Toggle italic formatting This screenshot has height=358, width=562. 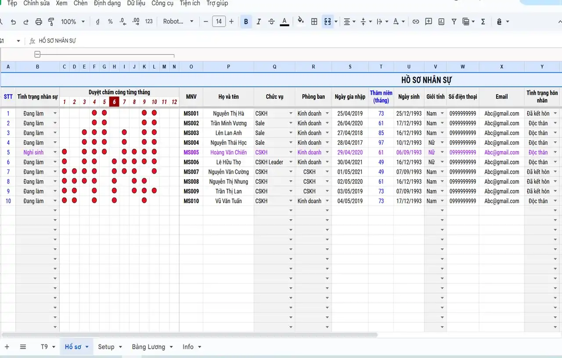pos(259,21)
